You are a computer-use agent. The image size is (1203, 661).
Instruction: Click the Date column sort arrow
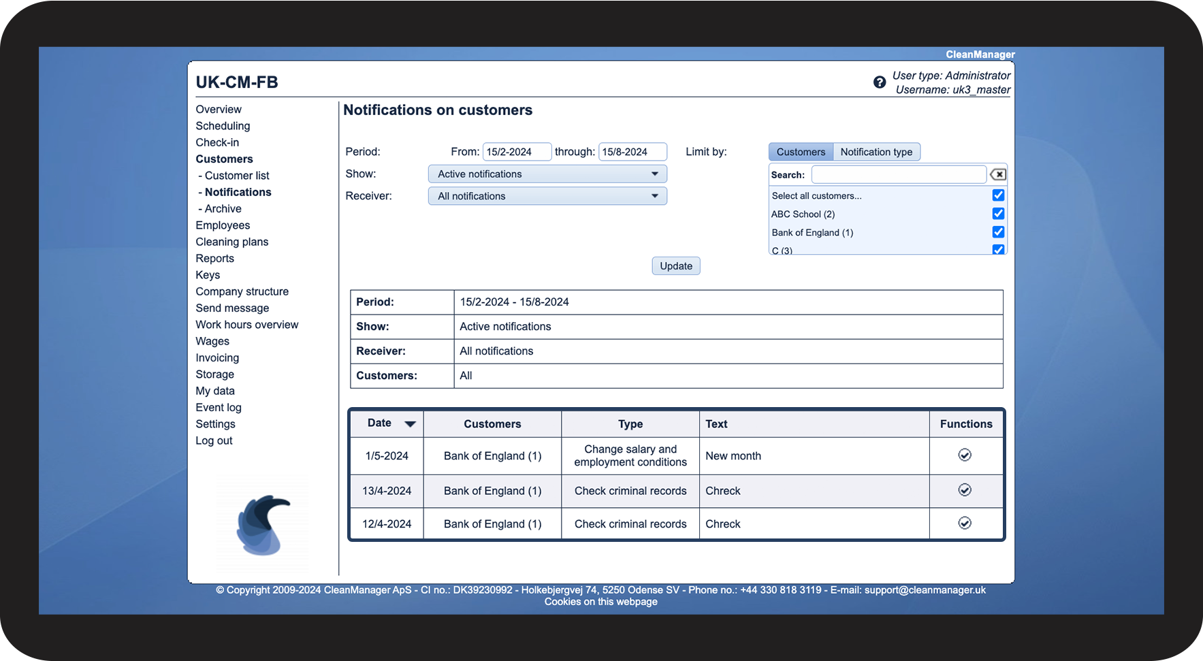(410, 424)
